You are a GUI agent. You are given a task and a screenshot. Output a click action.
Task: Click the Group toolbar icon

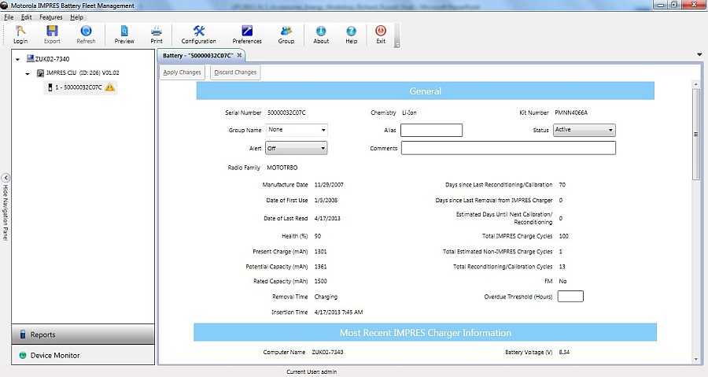point(286,31)
